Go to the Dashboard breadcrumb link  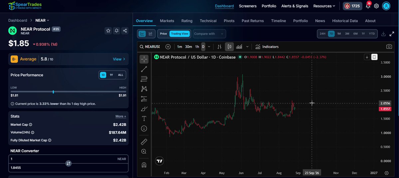[x=18, y=20]
